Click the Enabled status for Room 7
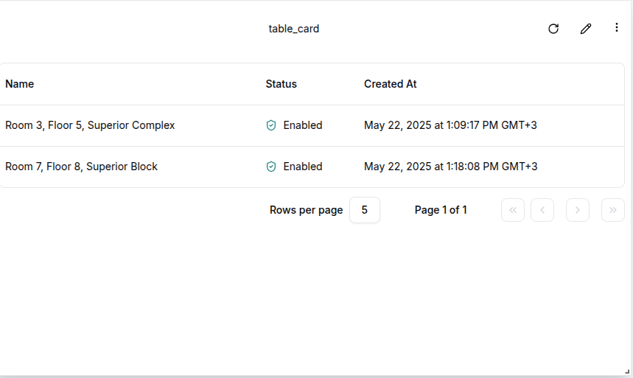This screenshot has height=378, width=633. point(303,167)
